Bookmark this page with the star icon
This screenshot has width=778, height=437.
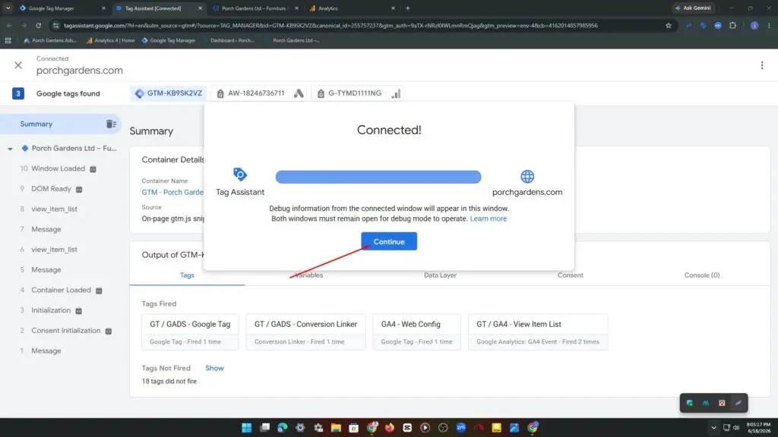coord(669,25)
